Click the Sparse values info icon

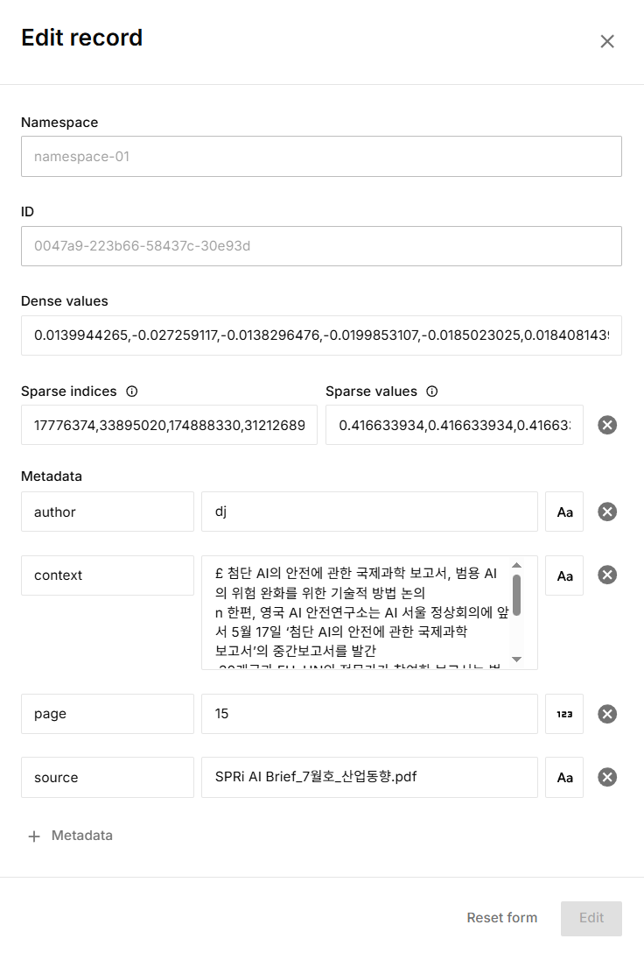pyautogui.click(x=431, y=392)
